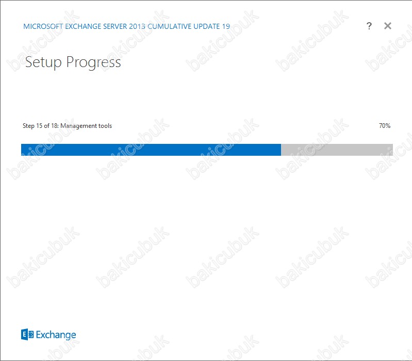The height and width of the screenshot is (361, 412).
Task: Click the Cumulative Update 19 text in the title
Action: (189, 26)
